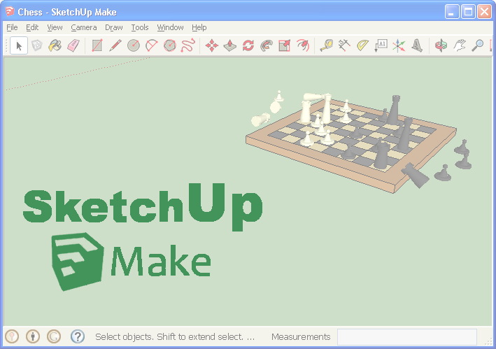The height and width of the screenshot is (349, 496).
Task: Select the Move tool
Action: click(211, 45)
